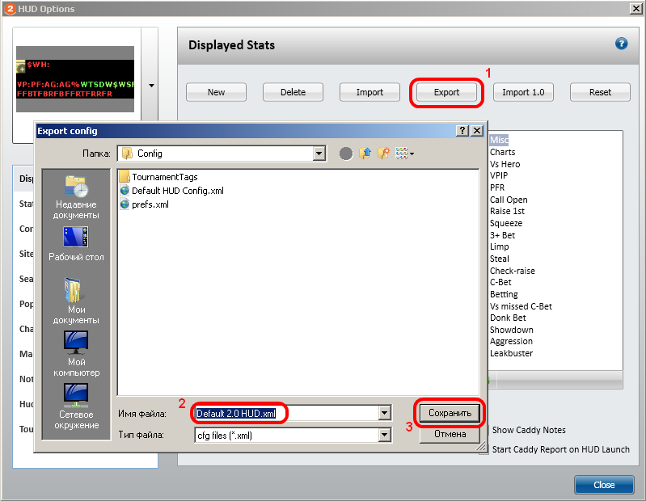The width and height of the screenshot is (646, 501).
Task: Open Недавние документы shortcut
Action: coord(76,198)
